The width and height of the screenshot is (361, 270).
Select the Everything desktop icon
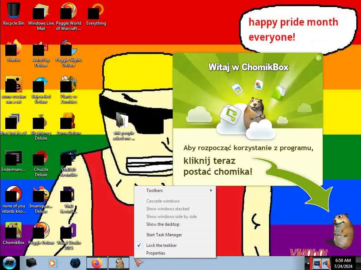coord(96,14)
